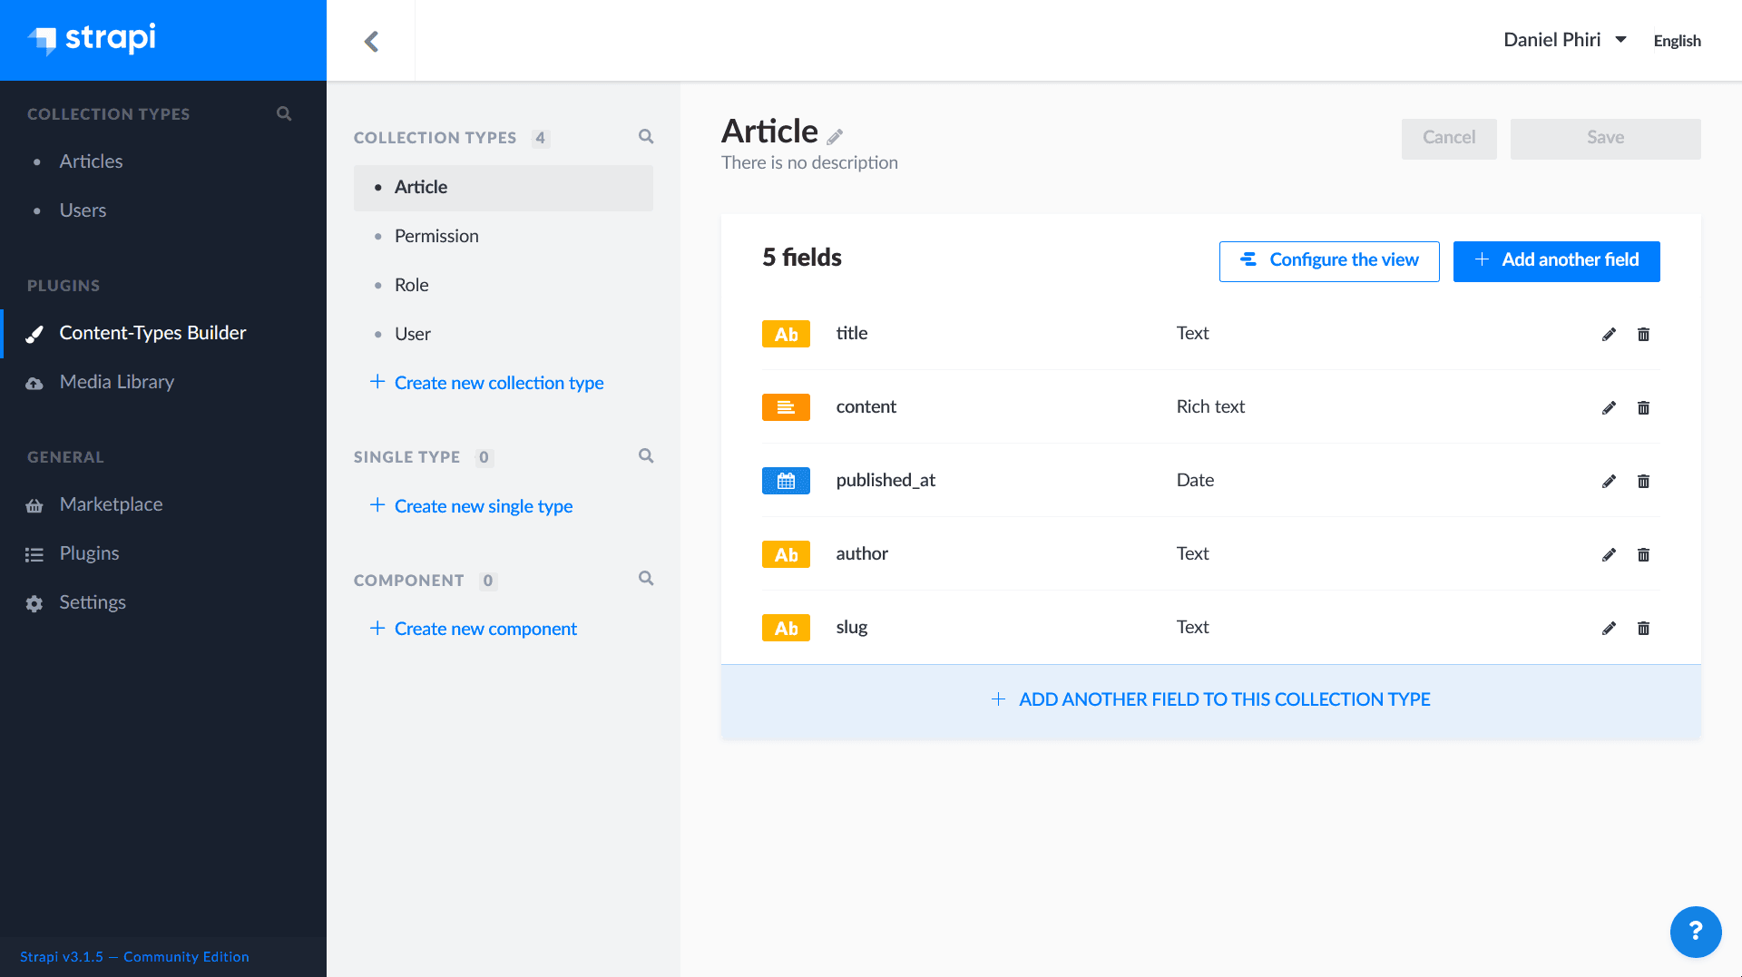Image resolution: width=1742 pixels, height=977 pixels.
Task: Click Save button
Action: pos(1606,139)
